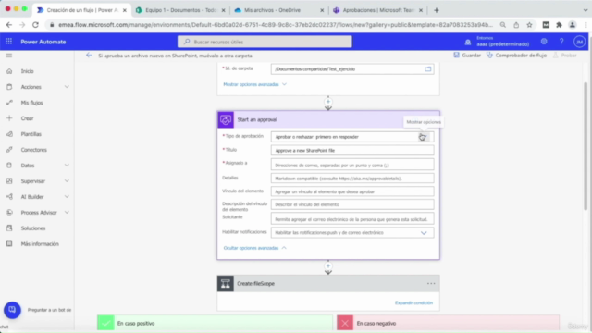Click the Detalles input field

pyautogui.click(x=352, y=179)
